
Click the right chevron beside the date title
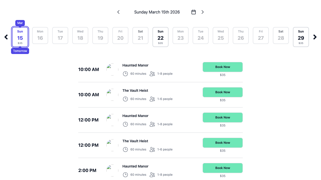203,12
